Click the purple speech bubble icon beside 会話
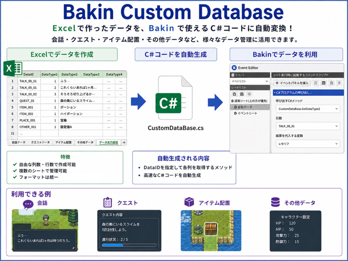 tap(28, 204)
